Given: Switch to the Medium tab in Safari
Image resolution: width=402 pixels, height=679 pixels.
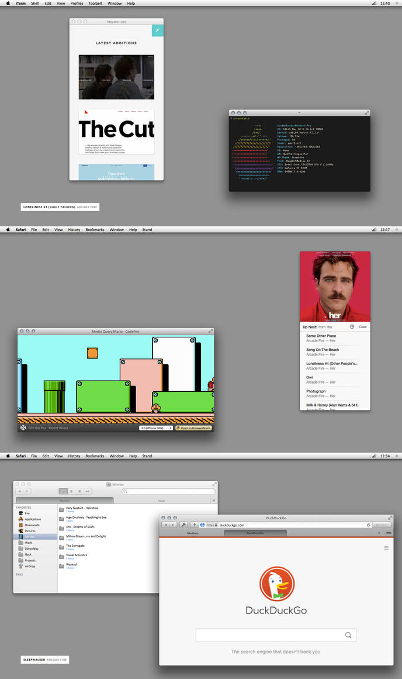Looking at the screenshot, I should (x=193, y=533).
